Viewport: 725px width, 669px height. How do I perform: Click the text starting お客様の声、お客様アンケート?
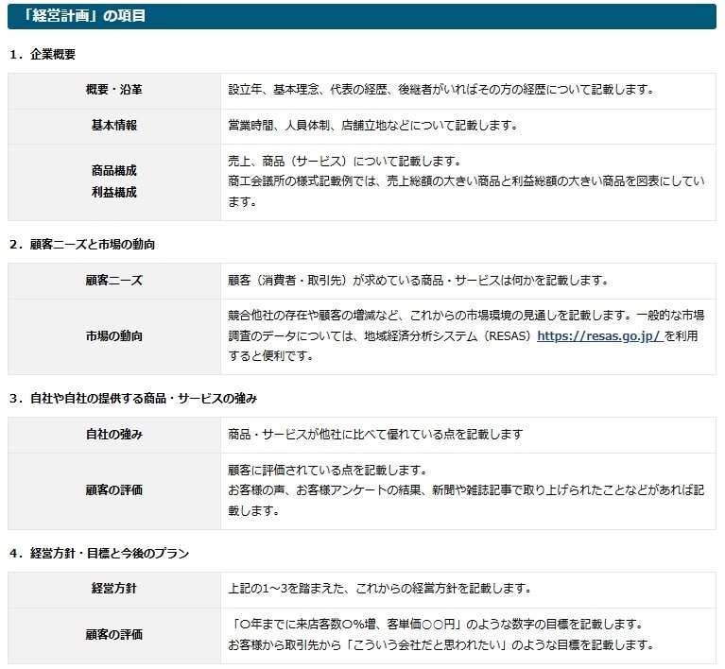(x=466, y=500)
